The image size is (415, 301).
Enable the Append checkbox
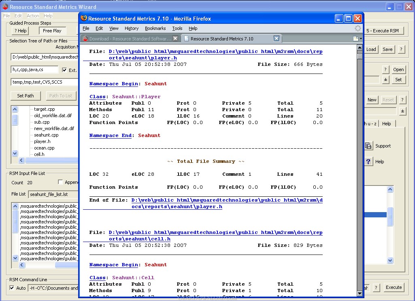(60, 182)
